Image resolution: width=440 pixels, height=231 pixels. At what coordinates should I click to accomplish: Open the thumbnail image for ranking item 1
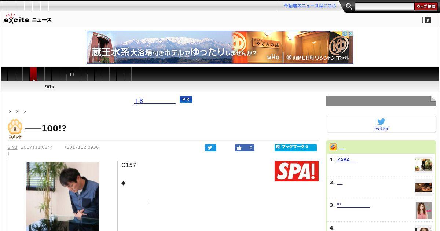pos(424,165)
